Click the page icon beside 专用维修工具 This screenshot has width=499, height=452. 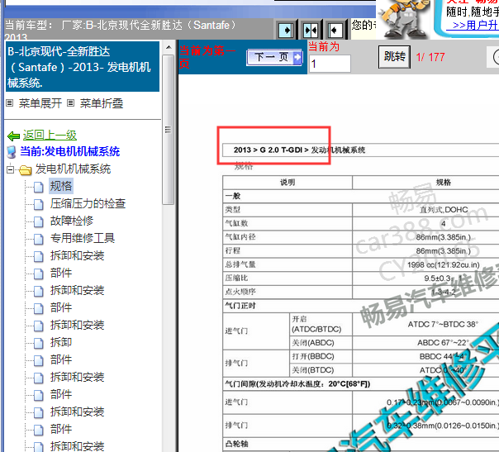(39, 239)
